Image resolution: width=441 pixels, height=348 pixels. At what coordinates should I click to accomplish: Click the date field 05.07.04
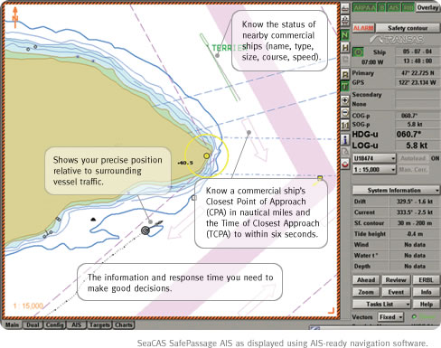[418, 52]
